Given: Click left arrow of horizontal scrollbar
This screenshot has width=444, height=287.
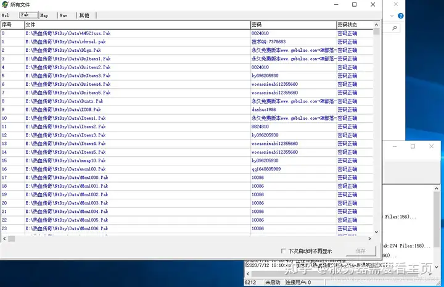Looking at the screenshot, I should [4, 239].
